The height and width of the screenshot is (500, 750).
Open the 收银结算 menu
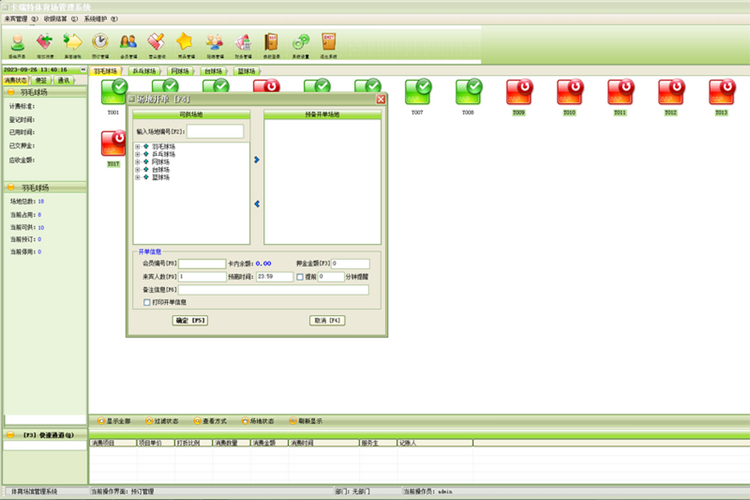pos(61,19)
